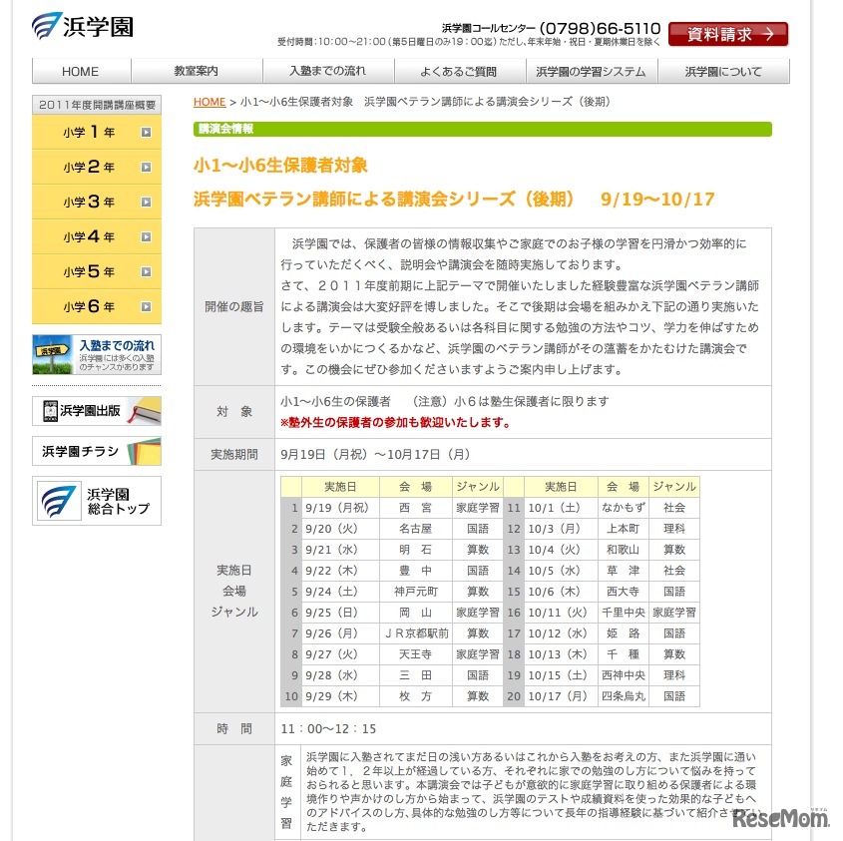The width and height of the screenshot is (843, 841).
Task: Click the arrow icon beside 小学5年
Action: pyautogui.click(x=146, y=272)
